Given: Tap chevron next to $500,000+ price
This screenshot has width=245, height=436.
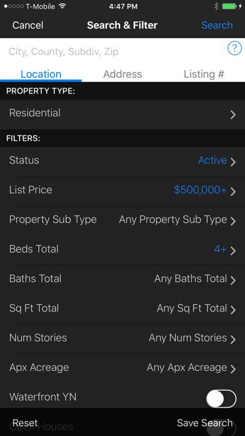Looking at the screenshot, I should [x=233, y=192].
